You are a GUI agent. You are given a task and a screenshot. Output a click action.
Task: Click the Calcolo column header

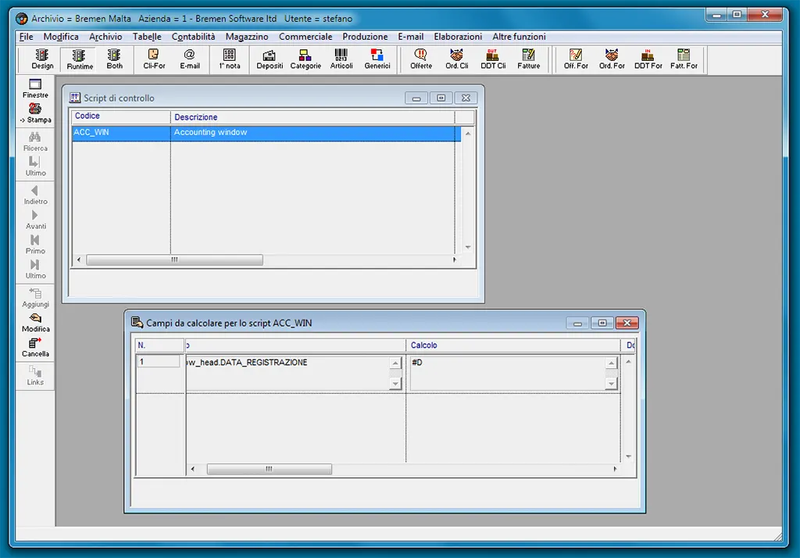tap(513, 345)
